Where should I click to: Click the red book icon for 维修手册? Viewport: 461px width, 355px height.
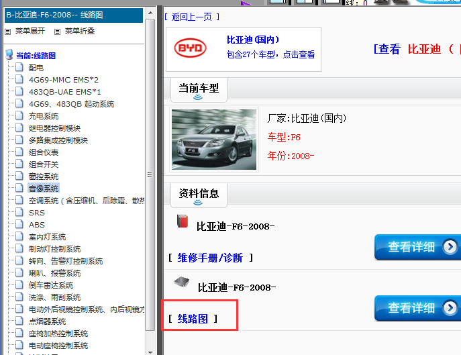coord(183,221)
